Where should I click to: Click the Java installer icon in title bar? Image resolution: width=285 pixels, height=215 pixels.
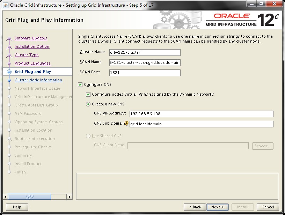coord(6,5)
